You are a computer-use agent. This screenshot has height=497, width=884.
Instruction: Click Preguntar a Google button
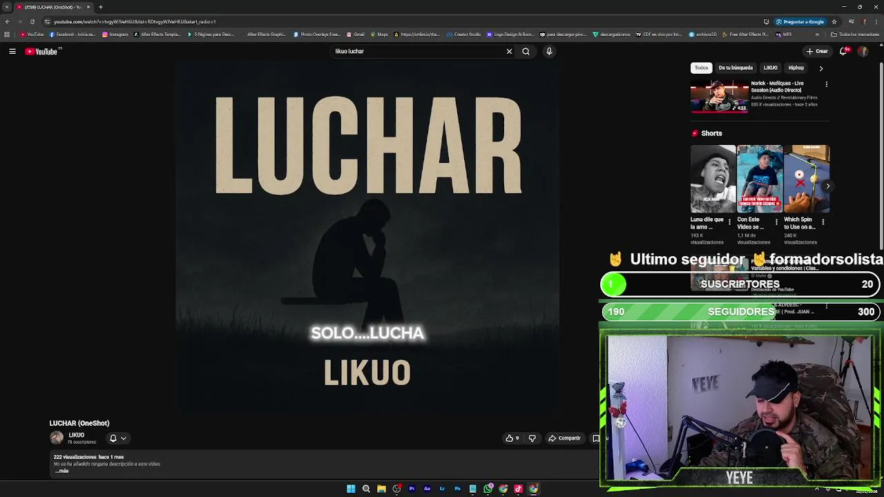click(x=800, y=21)
